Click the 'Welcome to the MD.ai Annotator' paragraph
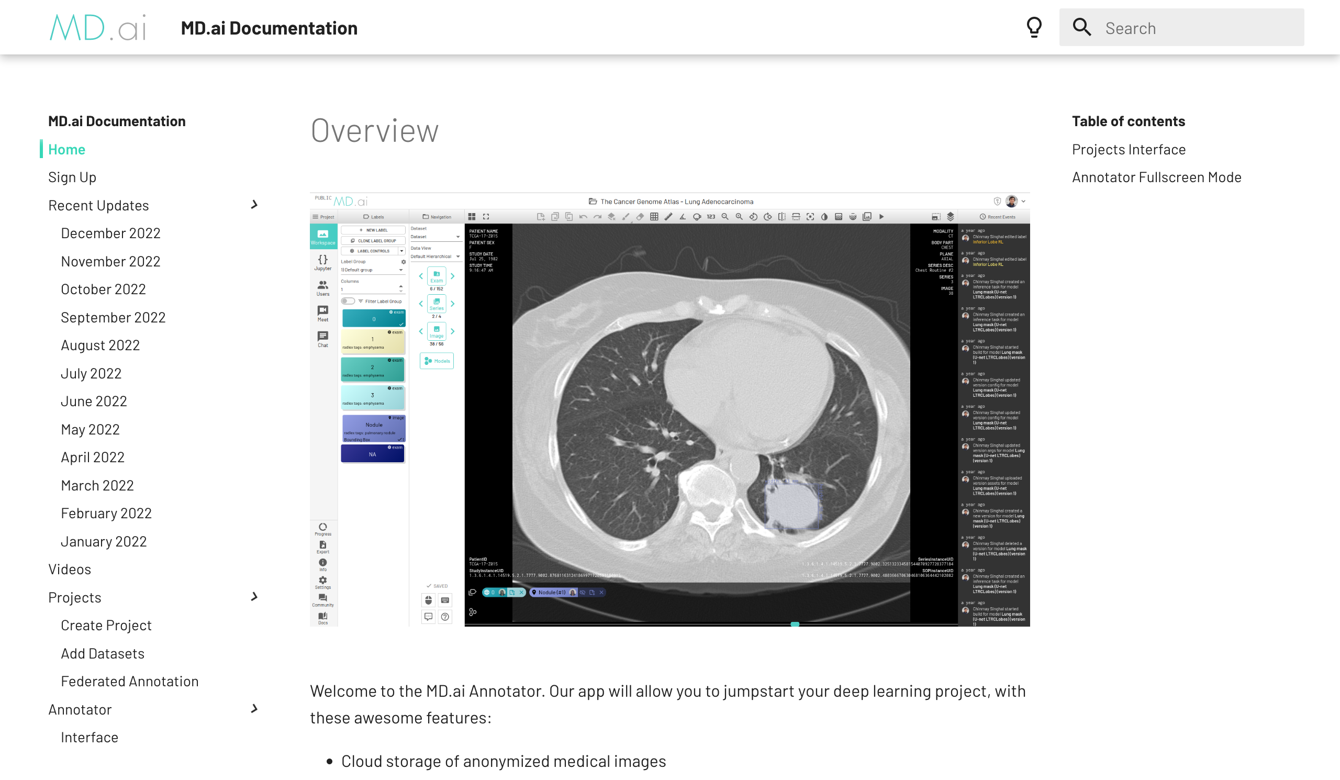The image size is (1340, 780). (x=668, y=705)
